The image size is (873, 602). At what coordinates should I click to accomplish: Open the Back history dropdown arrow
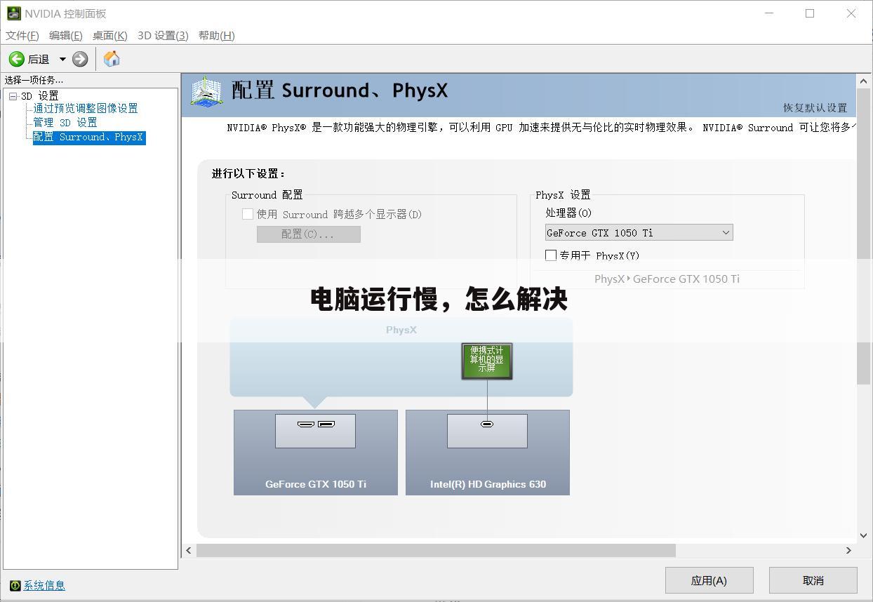62,59
